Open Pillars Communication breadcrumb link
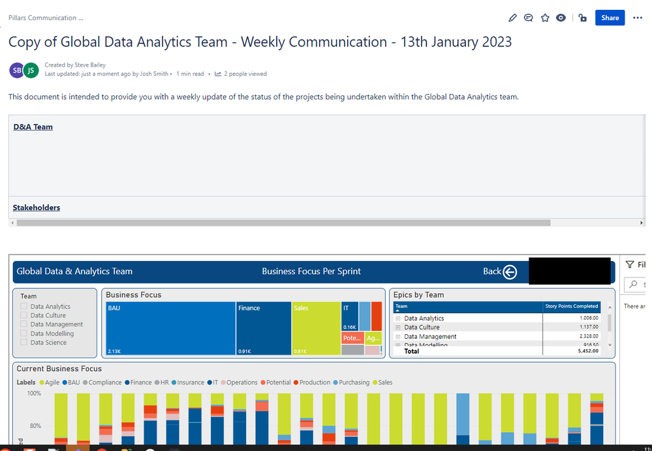 (46, 18)
